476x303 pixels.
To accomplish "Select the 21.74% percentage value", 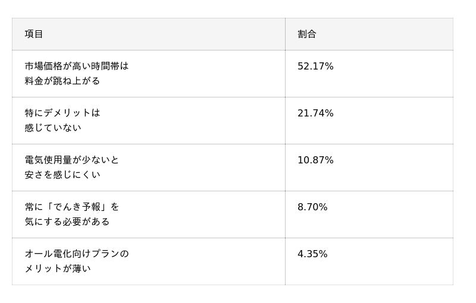I will click(x=315, y=113).
